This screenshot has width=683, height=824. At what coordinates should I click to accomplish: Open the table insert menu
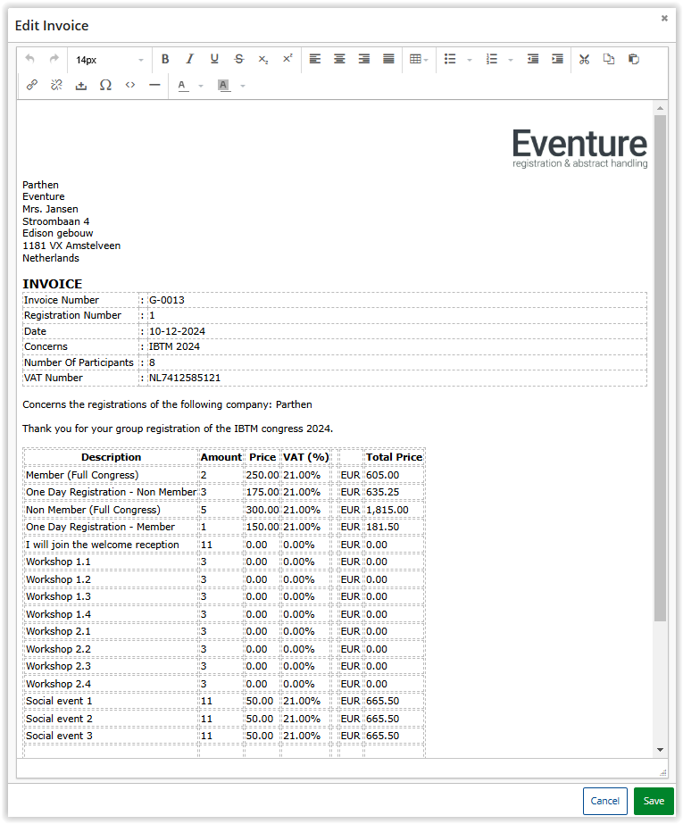(x=419, y=59)
